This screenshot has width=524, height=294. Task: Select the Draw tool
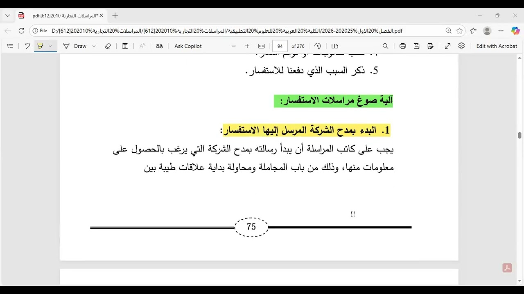point(75,46)
